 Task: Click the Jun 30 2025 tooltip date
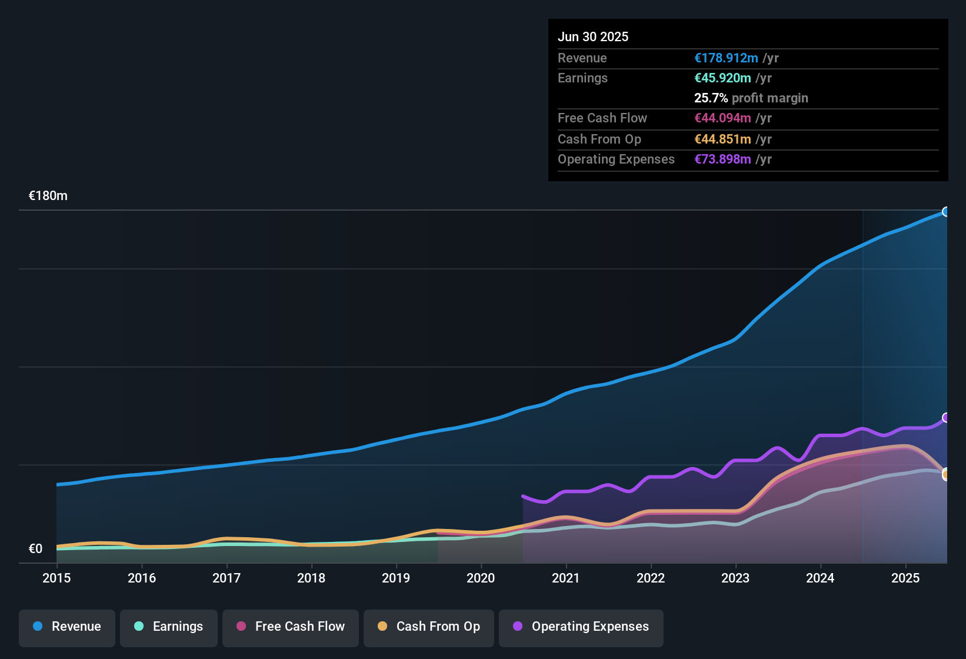pos(593,37)
